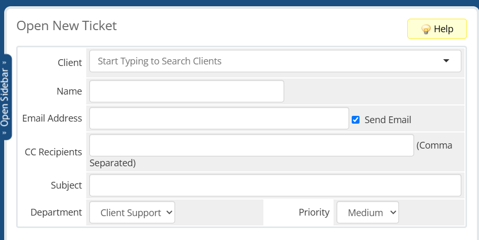
Task: Expand Client list using caret arrow
Action: [x=446, y=61]
